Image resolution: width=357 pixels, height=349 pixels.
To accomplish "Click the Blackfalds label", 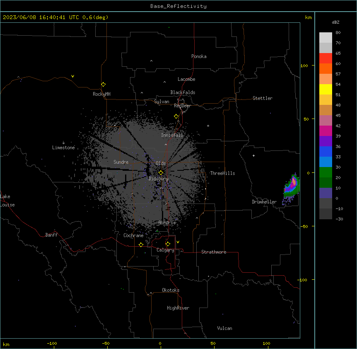I will coord(183,92).
